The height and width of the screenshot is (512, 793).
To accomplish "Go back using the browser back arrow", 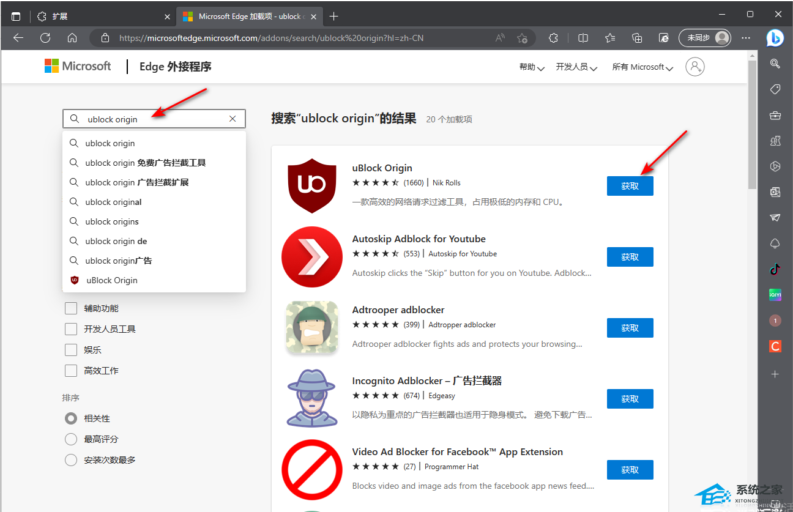I will click(x=18, y=38).
